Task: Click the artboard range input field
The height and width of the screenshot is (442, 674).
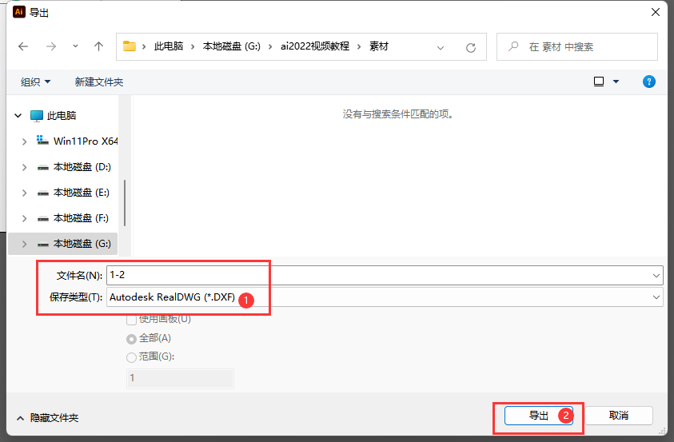Action: pos(180,378)
